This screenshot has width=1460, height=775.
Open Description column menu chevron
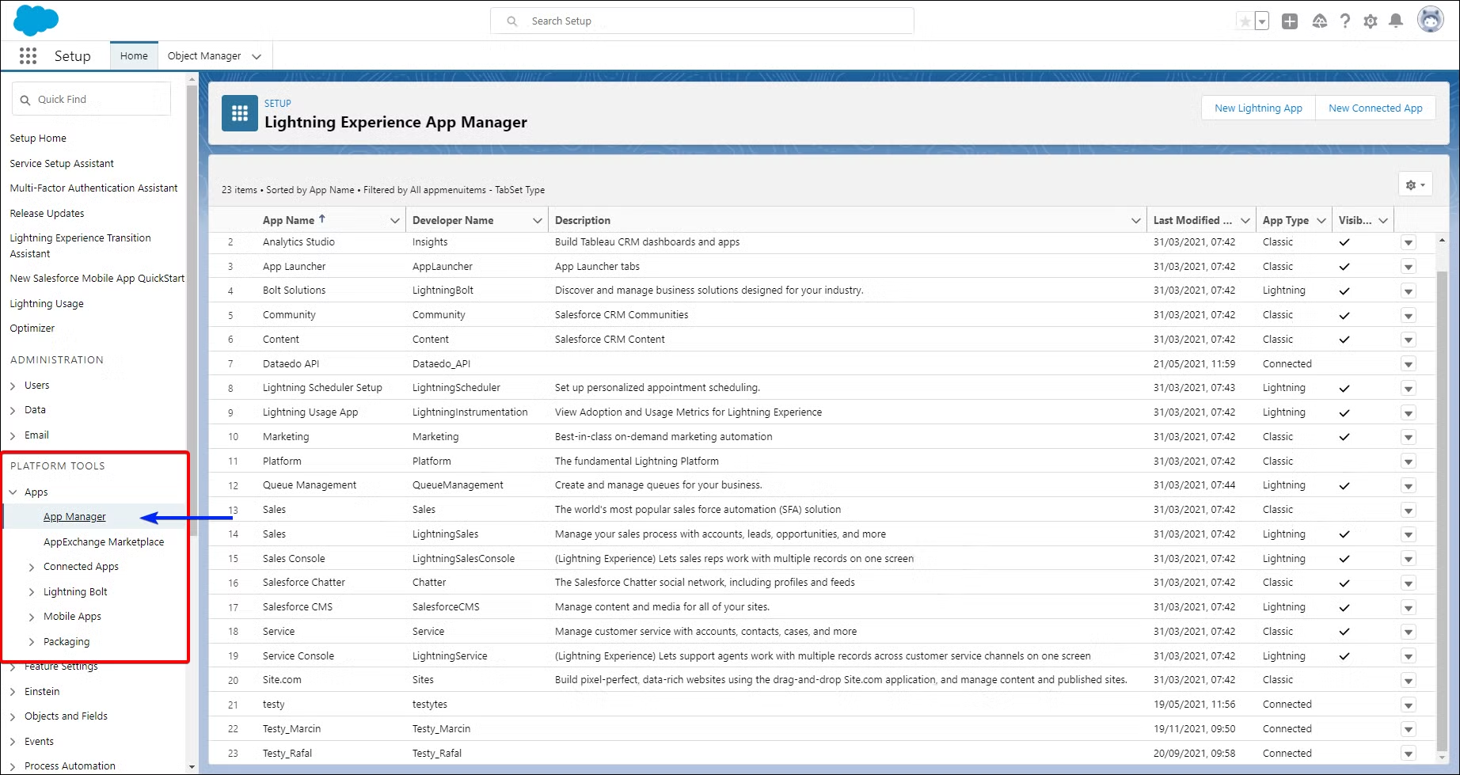(x=1136, y=221)
